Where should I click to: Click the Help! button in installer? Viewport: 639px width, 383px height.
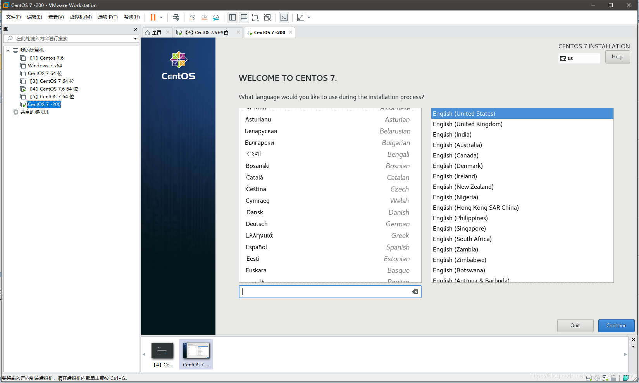(617, 57)
